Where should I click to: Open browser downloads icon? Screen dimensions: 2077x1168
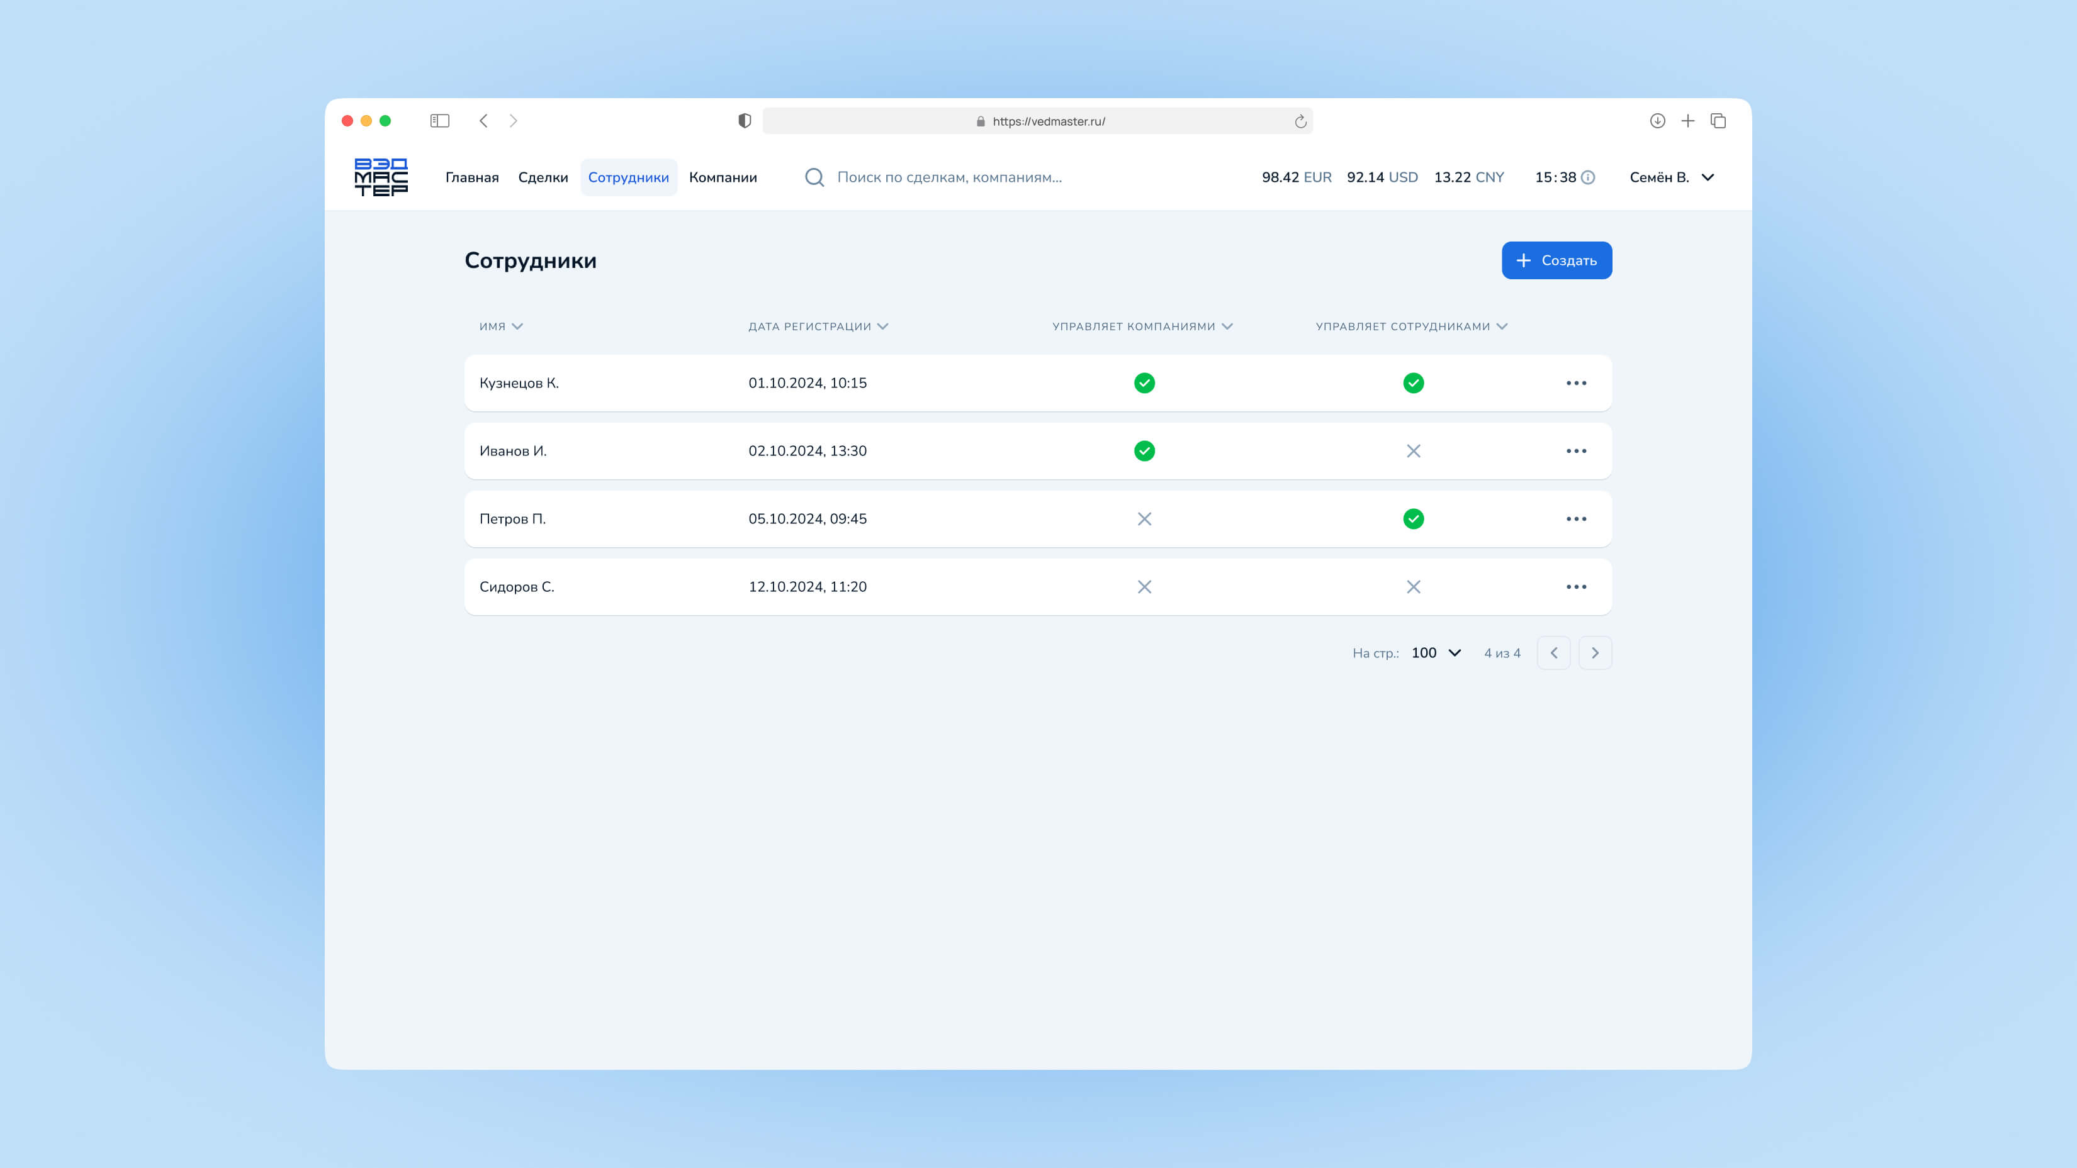tap(1657, 121)
